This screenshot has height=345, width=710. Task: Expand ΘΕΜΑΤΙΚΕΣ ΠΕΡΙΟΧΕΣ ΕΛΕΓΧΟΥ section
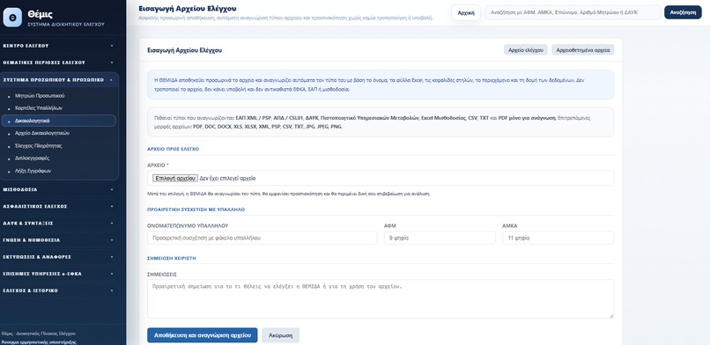pyautogui.click(x=59, y=62)
